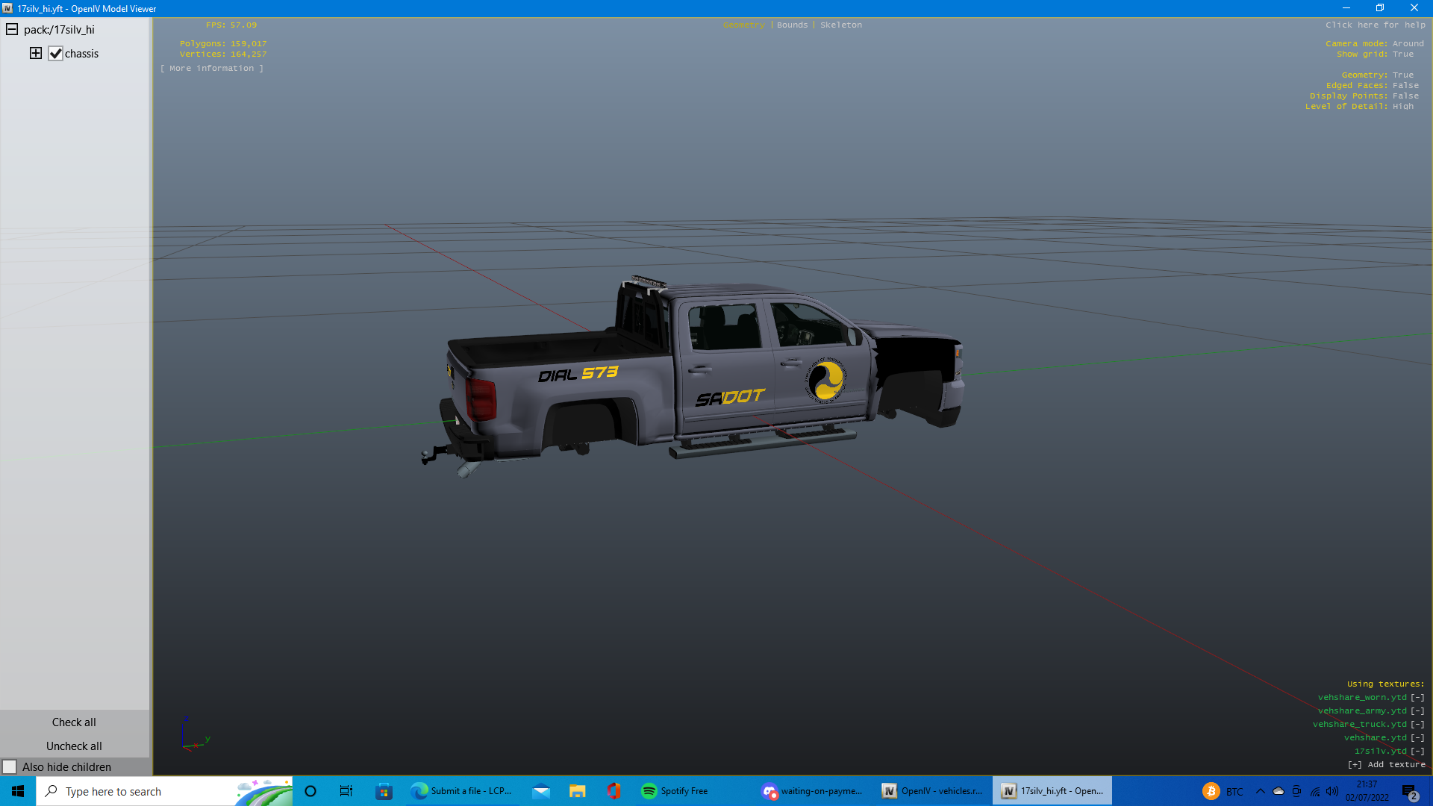Open Click here for help
The height and width of the screenshot is (806, 1433).
1375,25
